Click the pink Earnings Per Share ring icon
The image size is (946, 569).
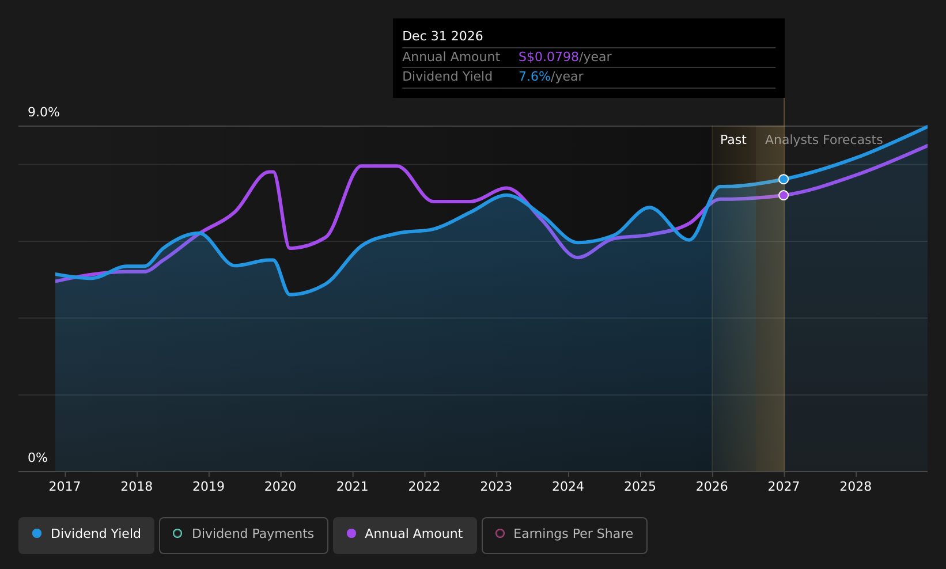coord(500,533)
